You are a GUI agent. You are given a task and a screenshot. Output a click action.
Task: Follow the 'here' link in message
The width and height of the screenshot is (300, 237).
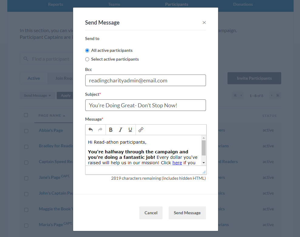click(x=177, y=163)
